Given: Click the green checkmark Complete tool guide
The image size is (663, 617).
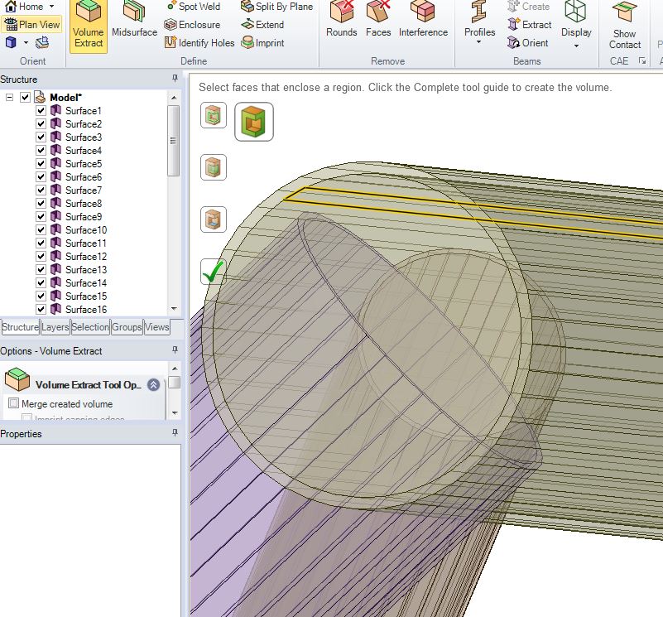Looking at the screenshot, I should pos(213,272).
